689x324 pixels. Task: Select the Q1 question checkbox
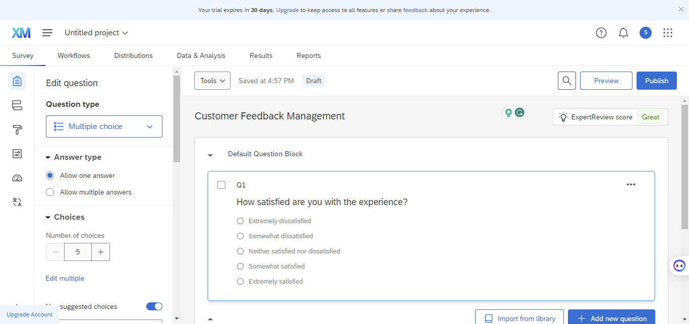221,184
